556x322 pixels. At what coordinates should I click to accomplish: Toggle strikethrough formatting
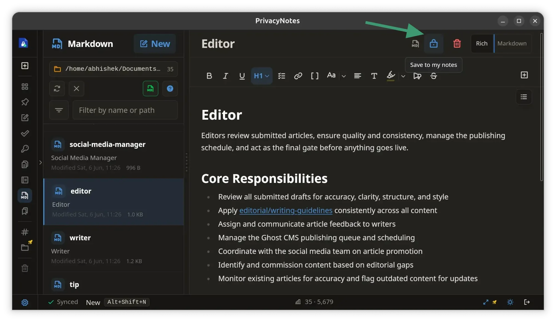[434, 76]
